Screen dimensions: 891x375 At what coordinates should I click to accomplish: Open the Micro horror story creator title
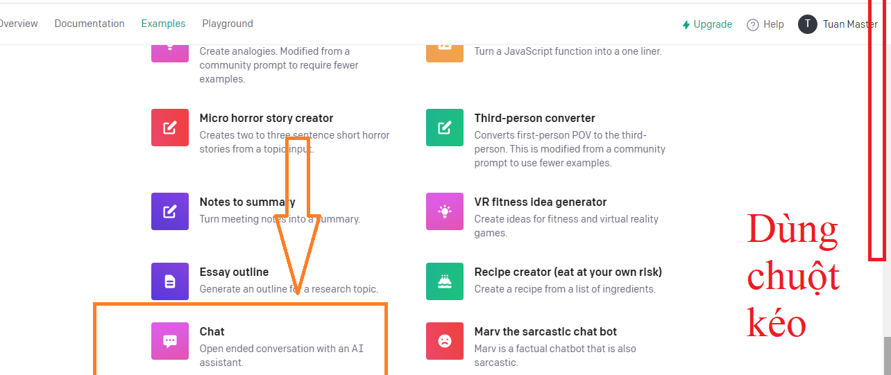(266, 118)
